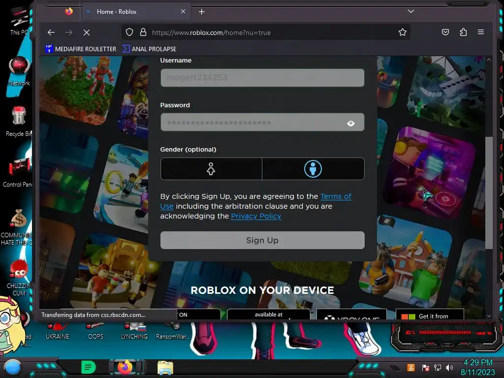The image size is (504, 378).
Task: Open Firefox tracking protection shield
Action: click(x=129, y=32)
